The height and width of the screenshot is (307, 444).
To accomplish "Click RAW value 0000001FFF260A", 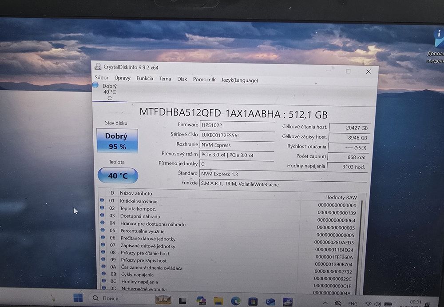I will coord(334,257).
